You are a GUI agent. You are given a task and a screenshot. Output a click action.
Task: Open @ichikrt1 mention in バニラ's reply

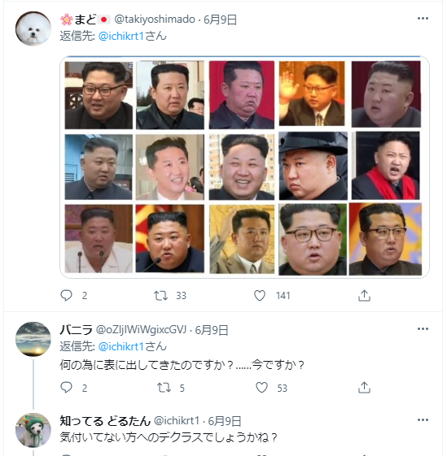click(121, 346)
